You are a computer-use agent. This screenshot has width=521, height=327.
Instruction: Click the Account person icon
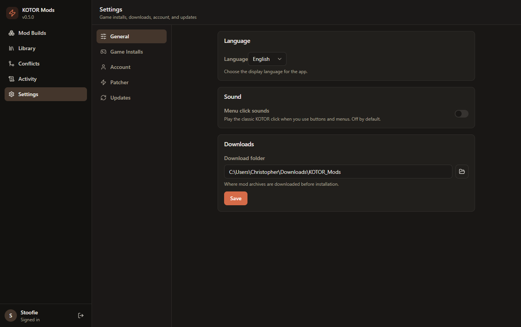pos(103,67)
